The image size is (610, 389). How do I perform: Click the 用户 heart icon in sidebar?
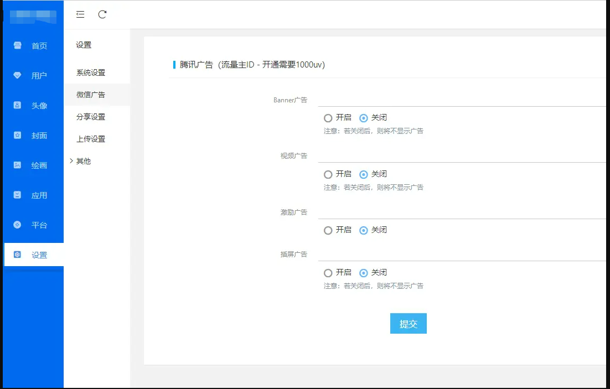pyautogui.click(x=18, y=75)
